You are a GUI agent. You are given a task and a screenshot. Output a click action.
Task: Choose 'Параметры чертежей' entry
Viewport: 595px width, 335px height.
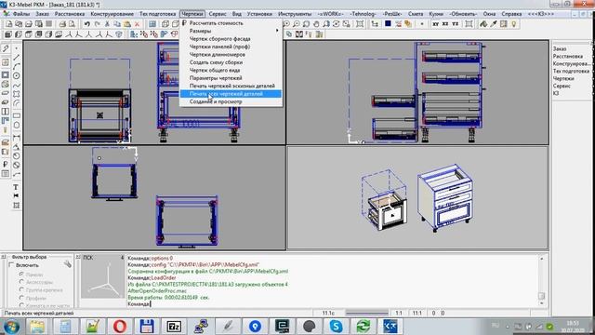[231, 78]
